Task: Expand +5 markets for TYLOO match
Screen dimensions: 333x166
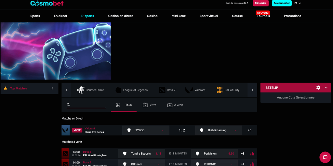Action: [x=249, y=130]
